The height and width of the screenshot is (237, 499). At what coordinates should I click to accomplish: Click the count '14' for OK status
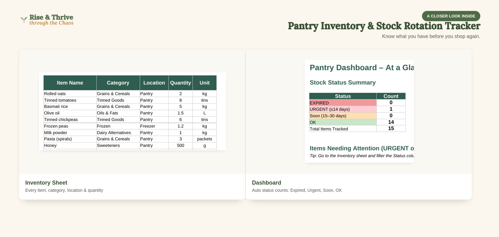[391, 122]
